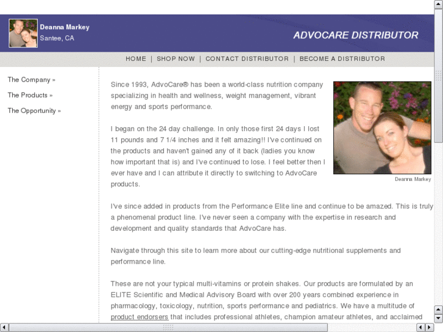The image size is (443, 332).
Task: Click the ADVOCARE DISTRIBUTOR title
Action: click(x=356, y=35)
